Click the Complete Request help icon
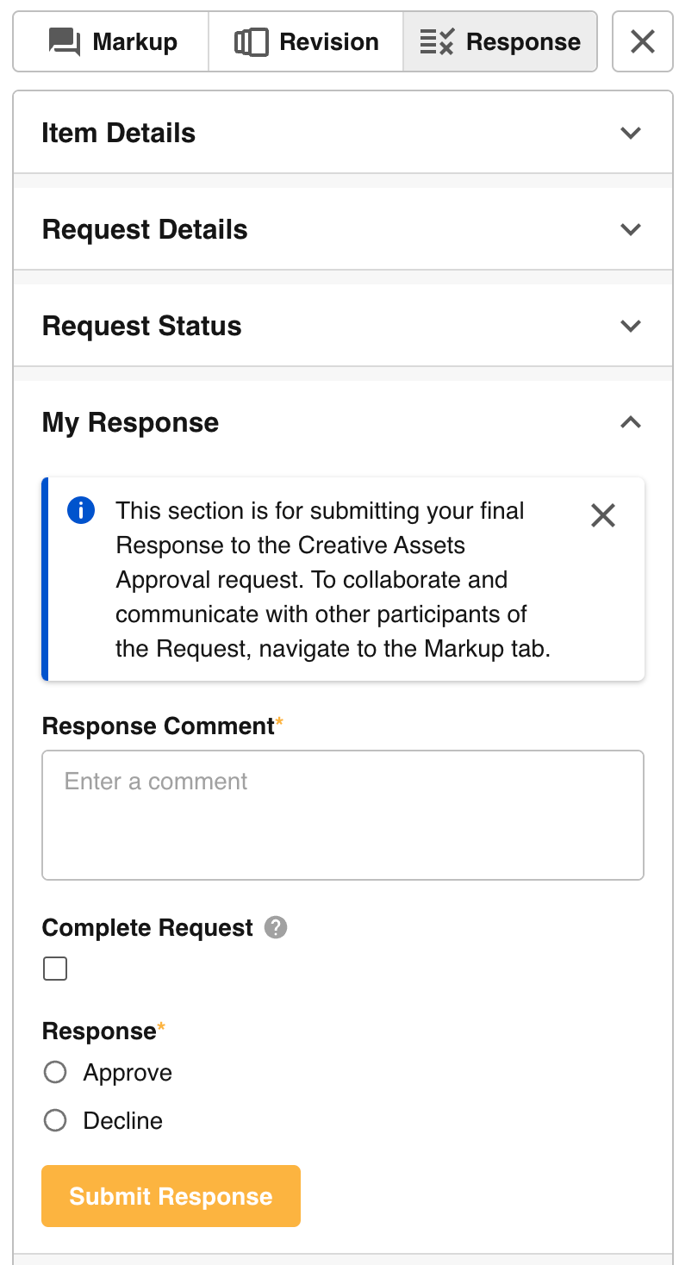 (276, 927)
